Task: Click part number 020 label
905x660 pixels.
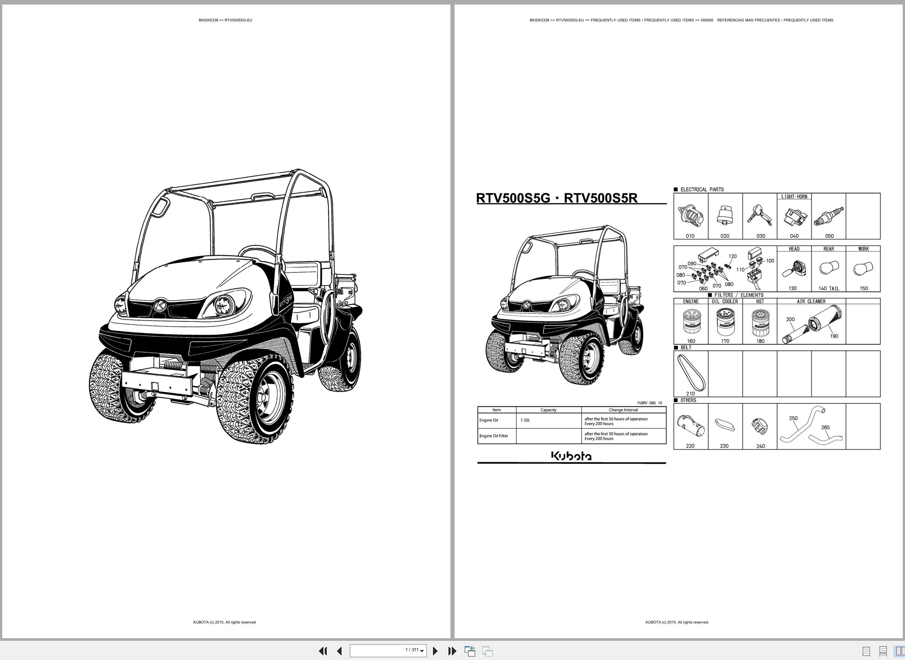Action: pos(725,236)
